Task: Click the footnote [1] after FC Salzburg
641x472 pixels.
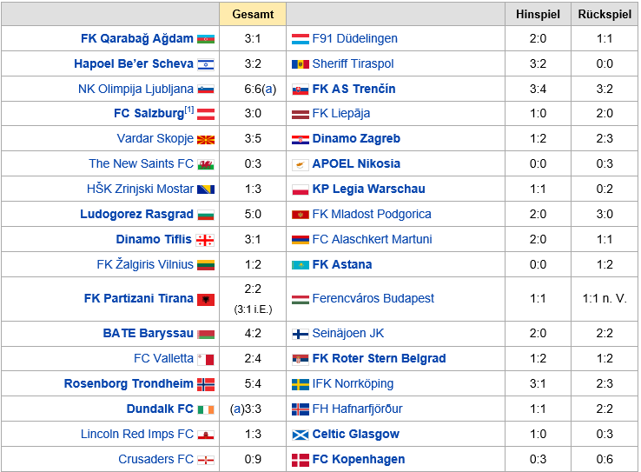Action: click(188, 110)
